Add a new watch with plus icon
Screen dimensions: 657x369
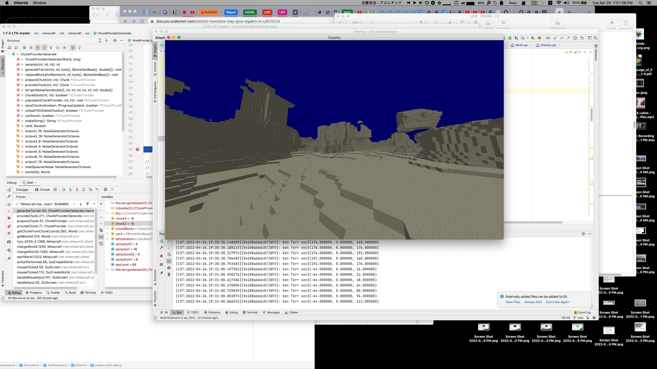point(101,204)
